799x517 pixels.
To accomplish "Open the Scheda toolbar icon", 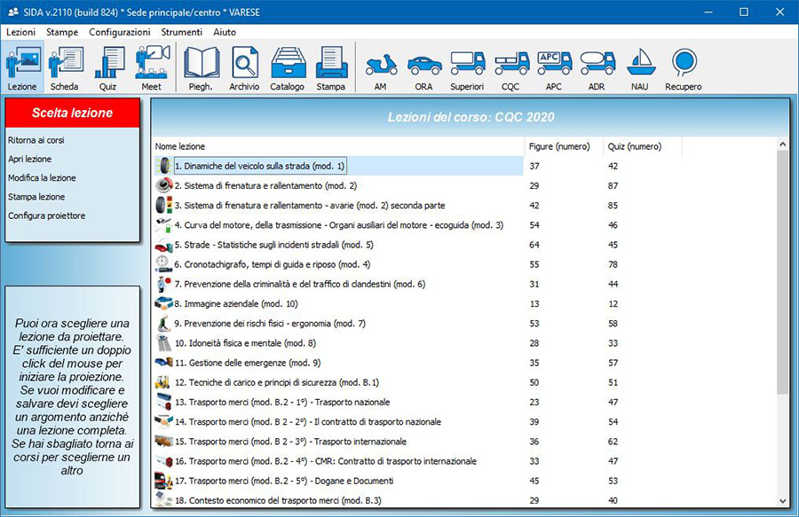I will [x=65, y=68].
